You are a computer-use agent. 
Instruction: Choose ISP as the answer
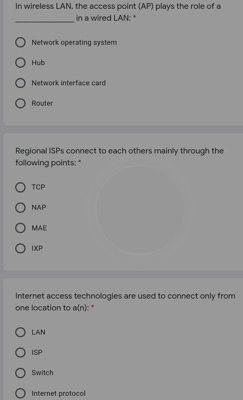tap(20, 352)
